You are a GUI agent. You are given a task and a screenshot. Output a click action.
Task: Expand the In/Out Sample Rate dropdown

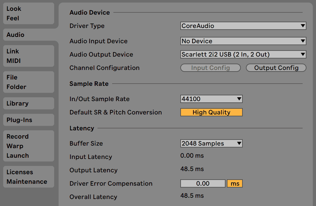[x=212, y=99]
